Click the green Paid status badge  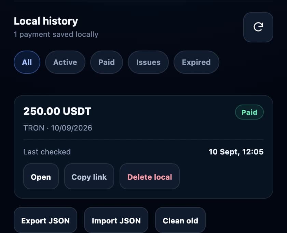coord(249,112)
